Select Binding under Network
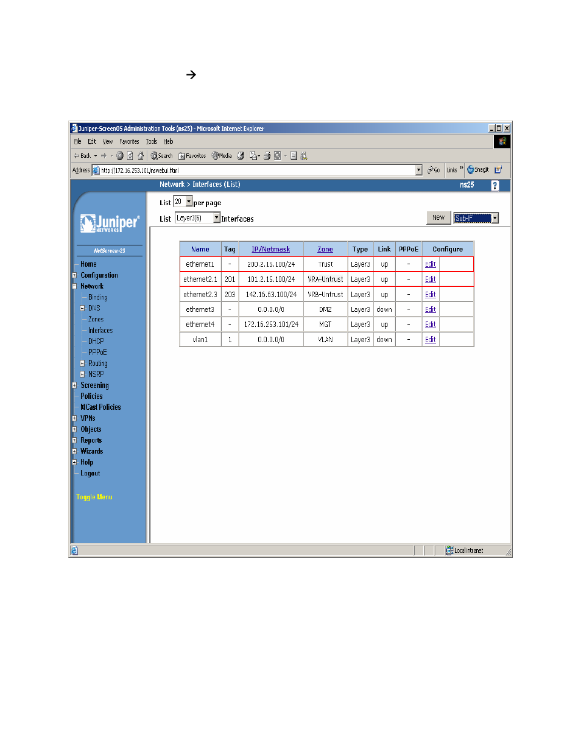The width and height of the screenshot is (581, 752). 97,297
